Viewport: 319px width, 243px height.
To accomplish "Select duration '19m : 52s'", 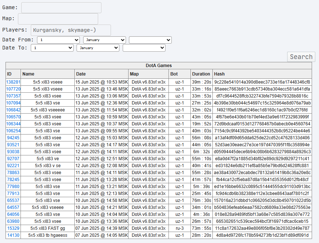I will click(201, 124).
